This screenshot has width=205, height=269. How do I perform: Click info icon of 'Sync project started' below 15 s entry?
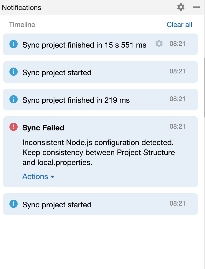coord(14,72)
